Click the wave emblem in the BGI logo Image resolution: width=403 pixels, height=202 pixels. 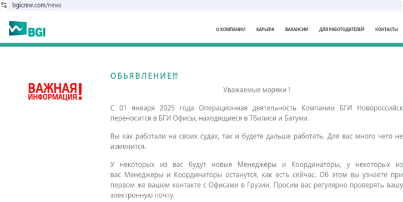pos(17,28)
